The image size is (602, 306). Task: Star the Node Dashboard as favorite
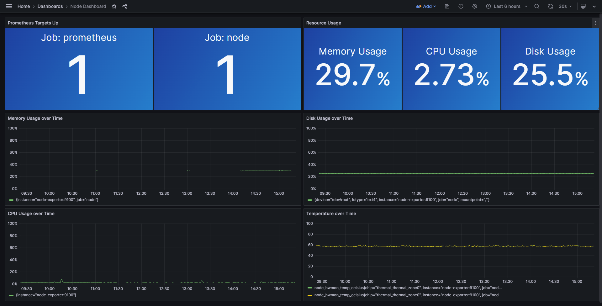(114, 6)
